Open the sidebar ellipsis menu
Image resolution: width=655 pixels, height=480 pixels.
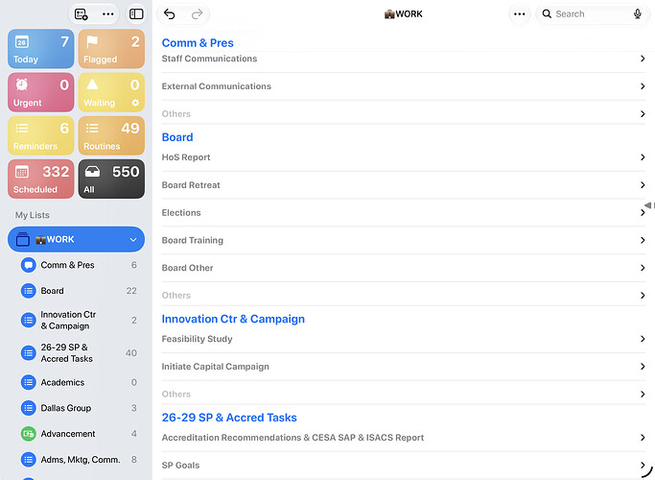click(x=107, y=14)
